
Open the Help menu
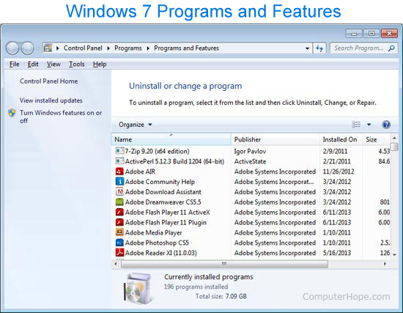(100, 65)
